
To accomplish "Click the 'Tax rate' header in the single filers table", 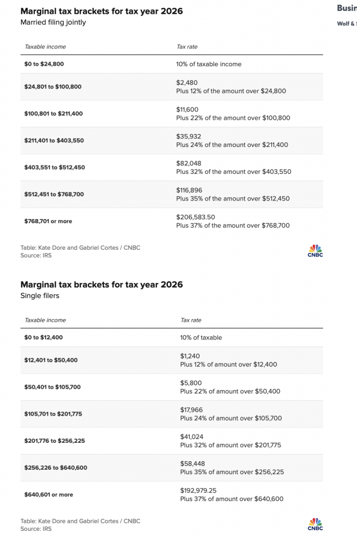I will tap(191, 320).
